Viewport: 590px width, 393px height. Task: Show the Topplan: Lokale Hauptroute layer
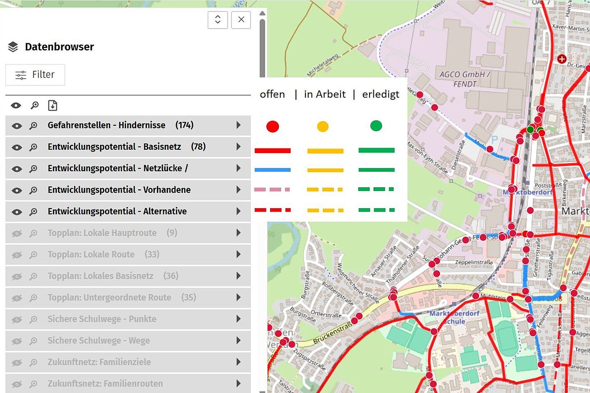tap(17, 234)
